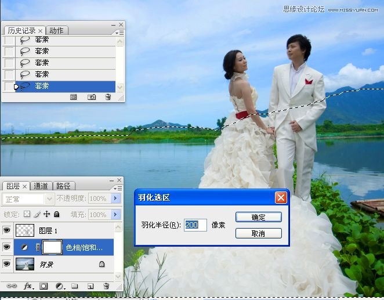Close the Layers panel

click(x=119, y=180)
